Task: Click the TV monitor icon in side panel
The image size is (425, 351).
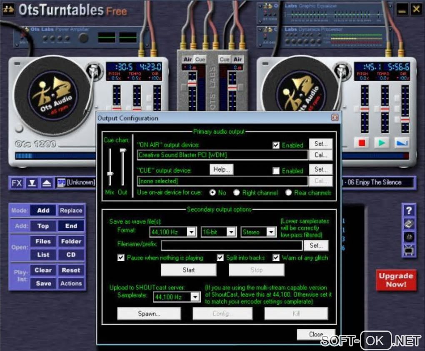Action: [409, 250]
